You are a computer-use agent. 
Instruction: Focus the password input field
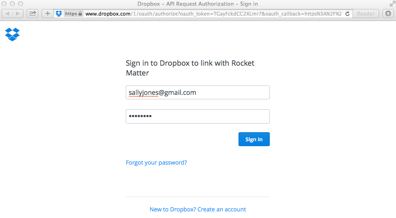(197, 116)
